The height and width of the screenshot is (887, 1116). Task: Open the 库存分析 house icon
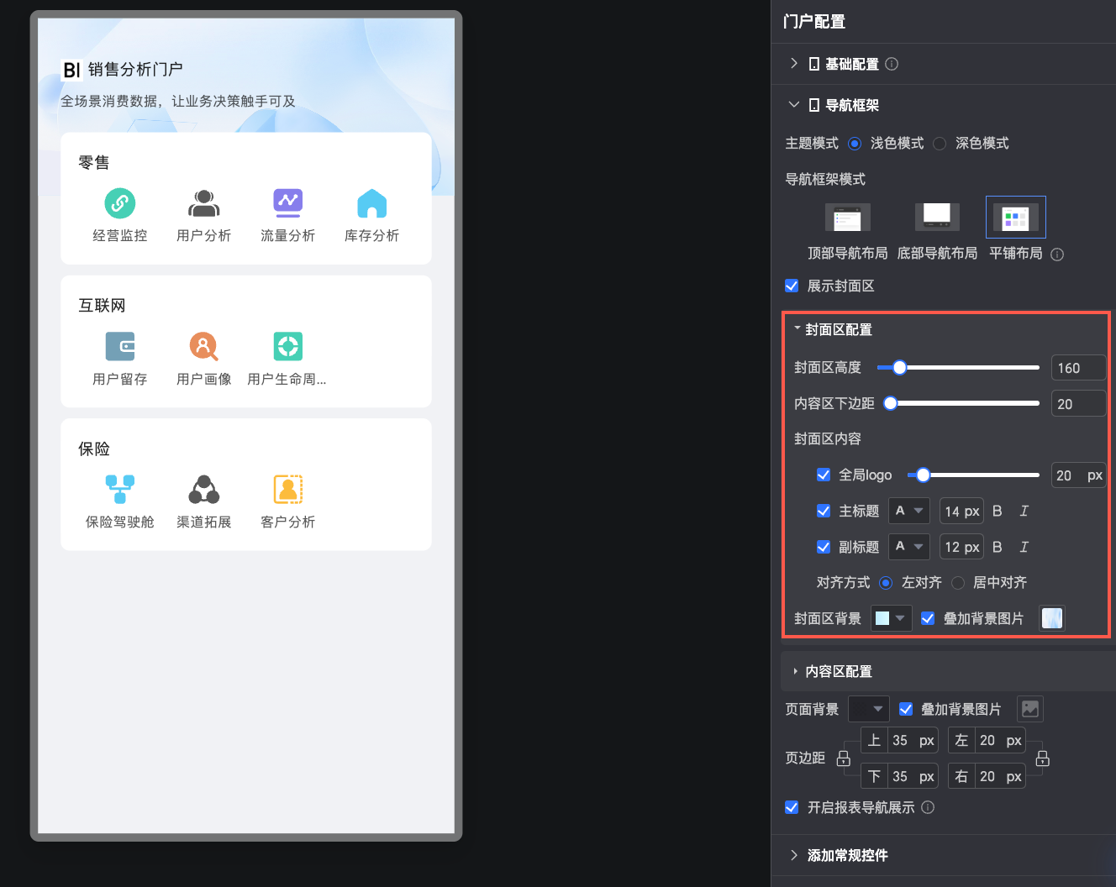point(372,202)
